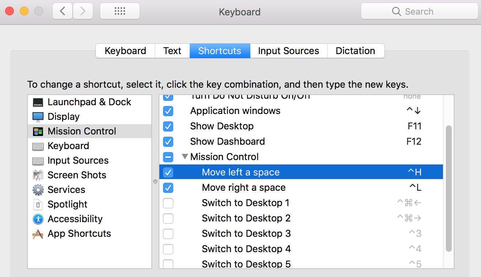Enable the Switch to Desktop 1 checkbox
The image size is (481, 277).
click(x=168, y=203)
